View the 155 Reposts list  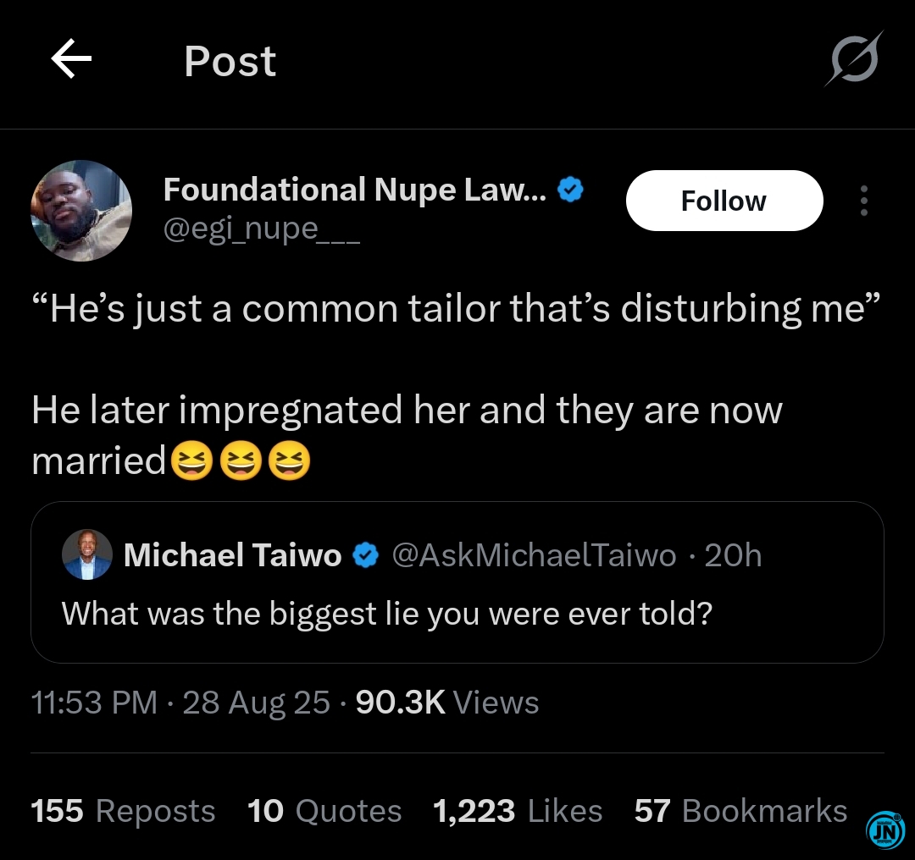click(x=123, y=811)
